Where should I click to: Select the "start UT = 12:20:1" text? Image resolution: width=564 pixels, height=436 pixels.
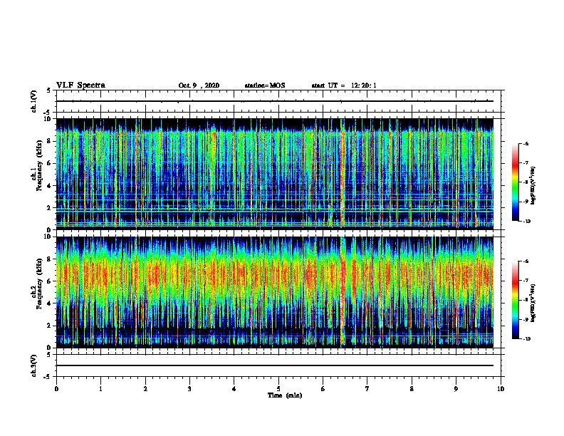click(344, 85)
